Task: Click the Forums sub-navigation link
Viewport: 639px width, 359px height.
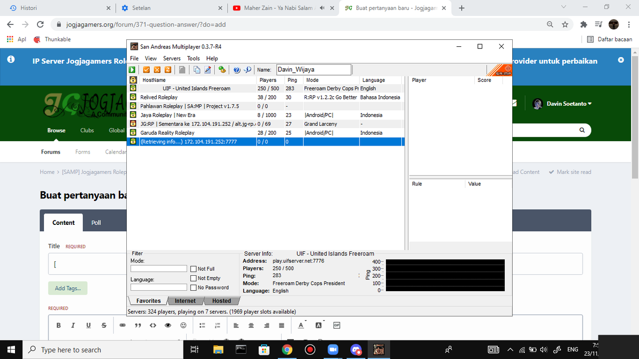Action: [50, 152]
